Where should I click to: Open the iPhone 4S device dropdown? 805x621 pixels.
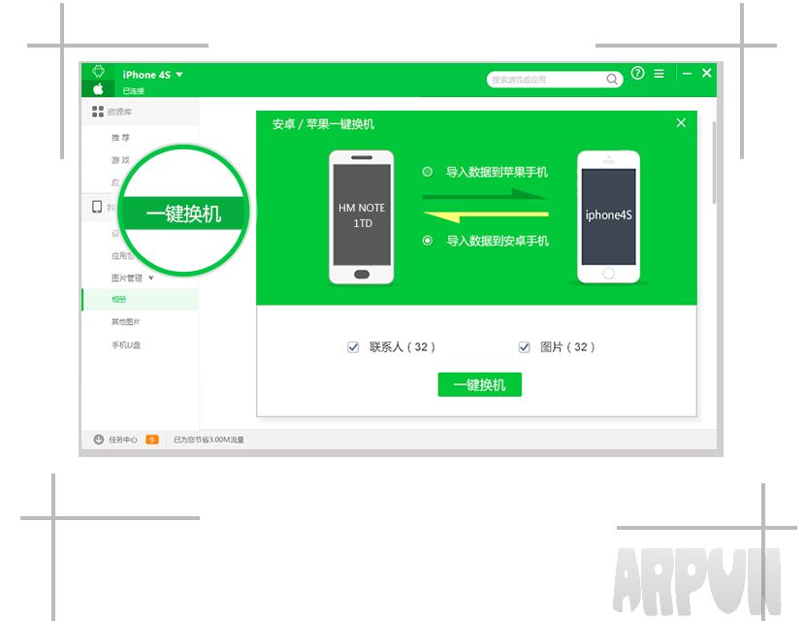click(178, 75)
